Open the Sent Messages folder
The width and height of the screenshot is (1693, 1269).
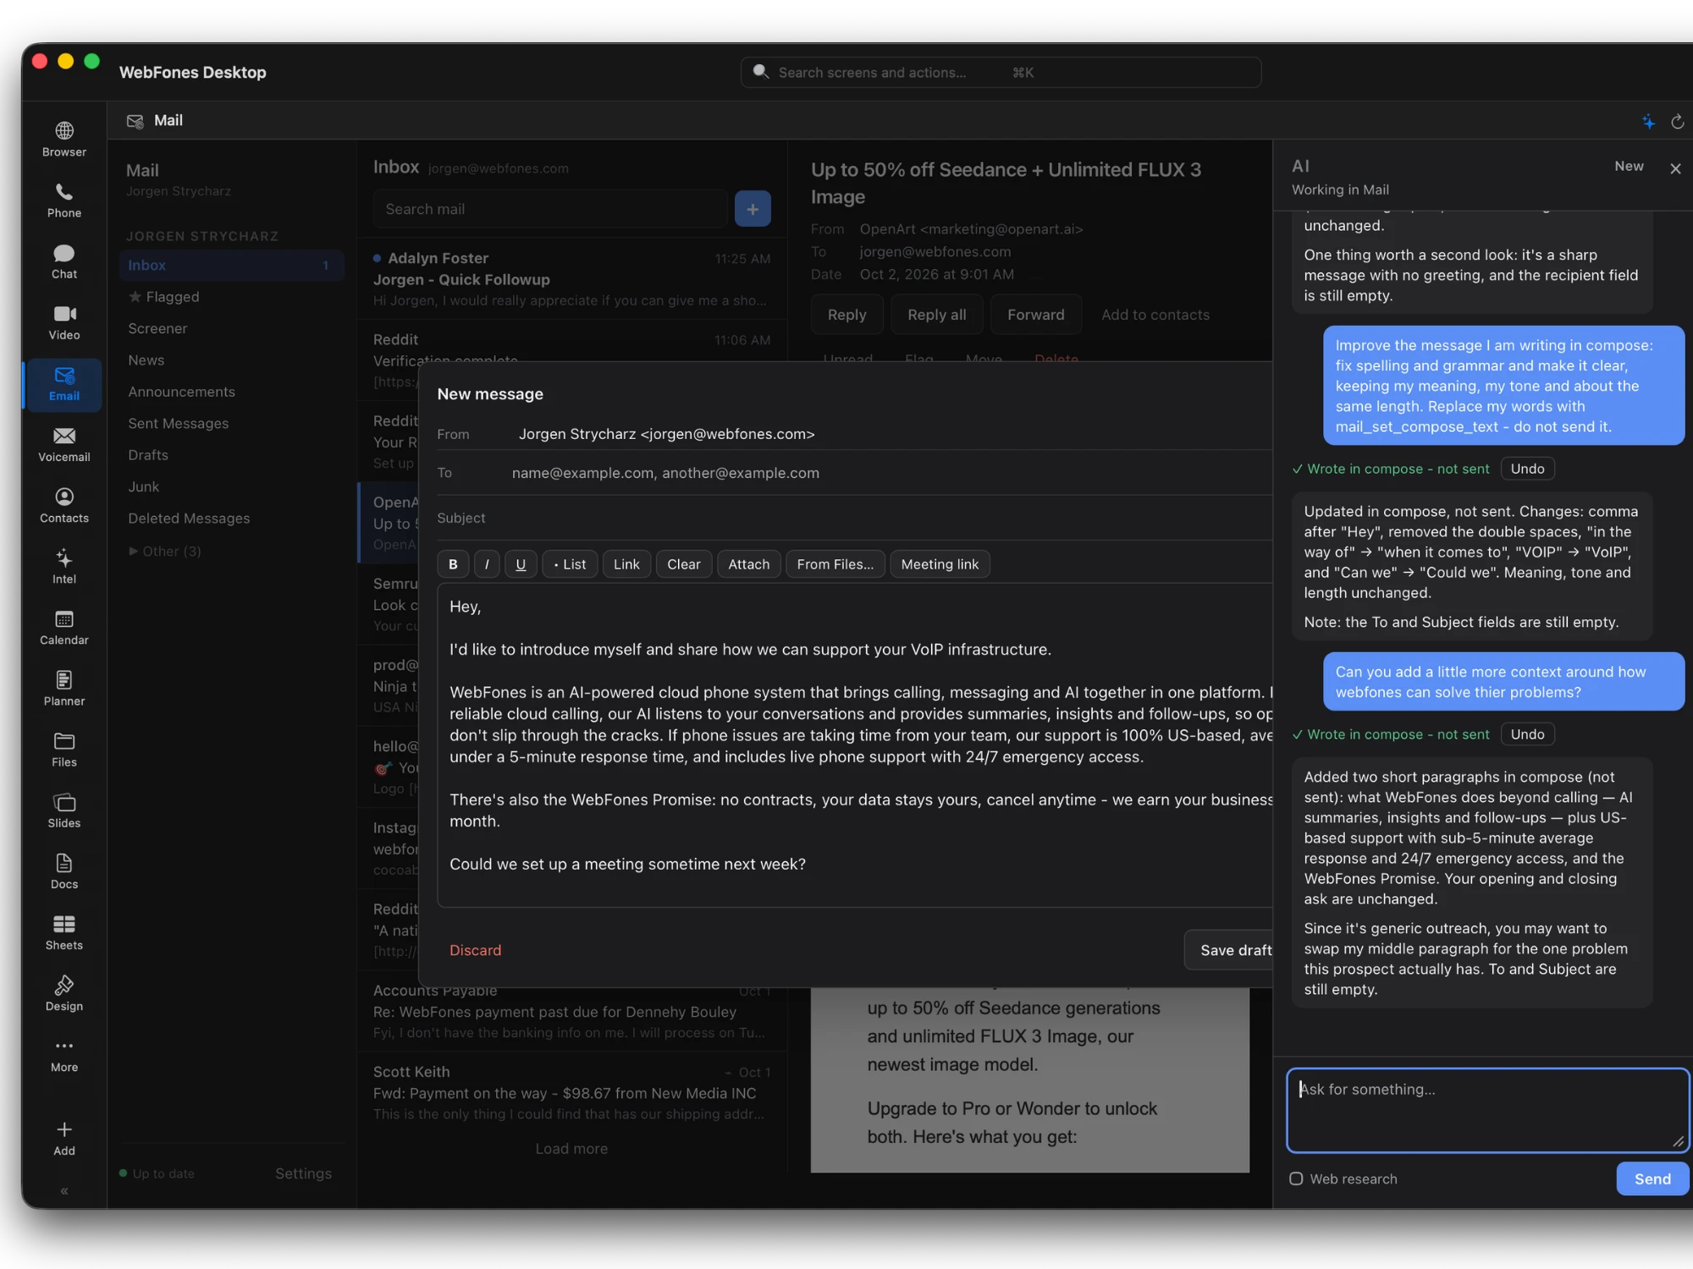[x=231, y=423]
